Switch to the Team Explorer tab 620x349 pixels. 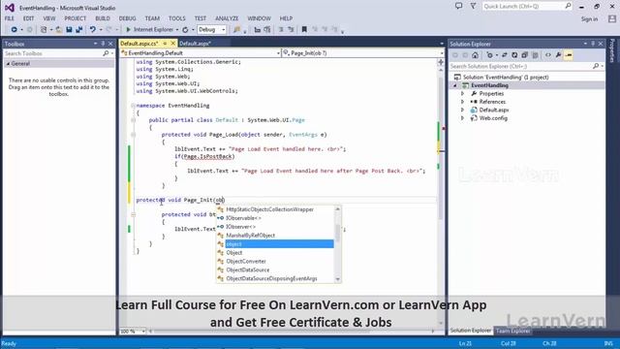(512, 331)
